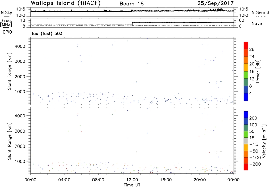Click the blue top Velocity colorbar segment
This screenshot has height=187, width=270.
click(x=246, y=115)
